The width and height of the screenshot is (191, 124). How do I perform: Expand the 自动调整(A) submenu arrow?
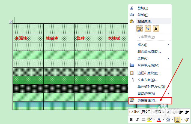[x=168, y=93]
